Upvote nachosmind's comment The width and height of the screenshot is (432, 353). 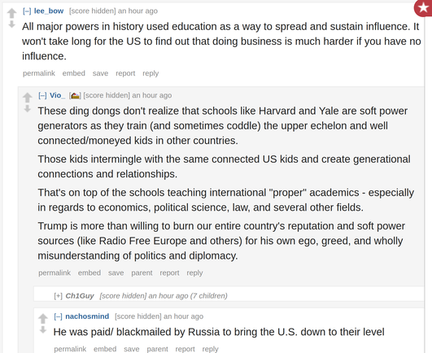pyautogui.click(x=43, y=319)
